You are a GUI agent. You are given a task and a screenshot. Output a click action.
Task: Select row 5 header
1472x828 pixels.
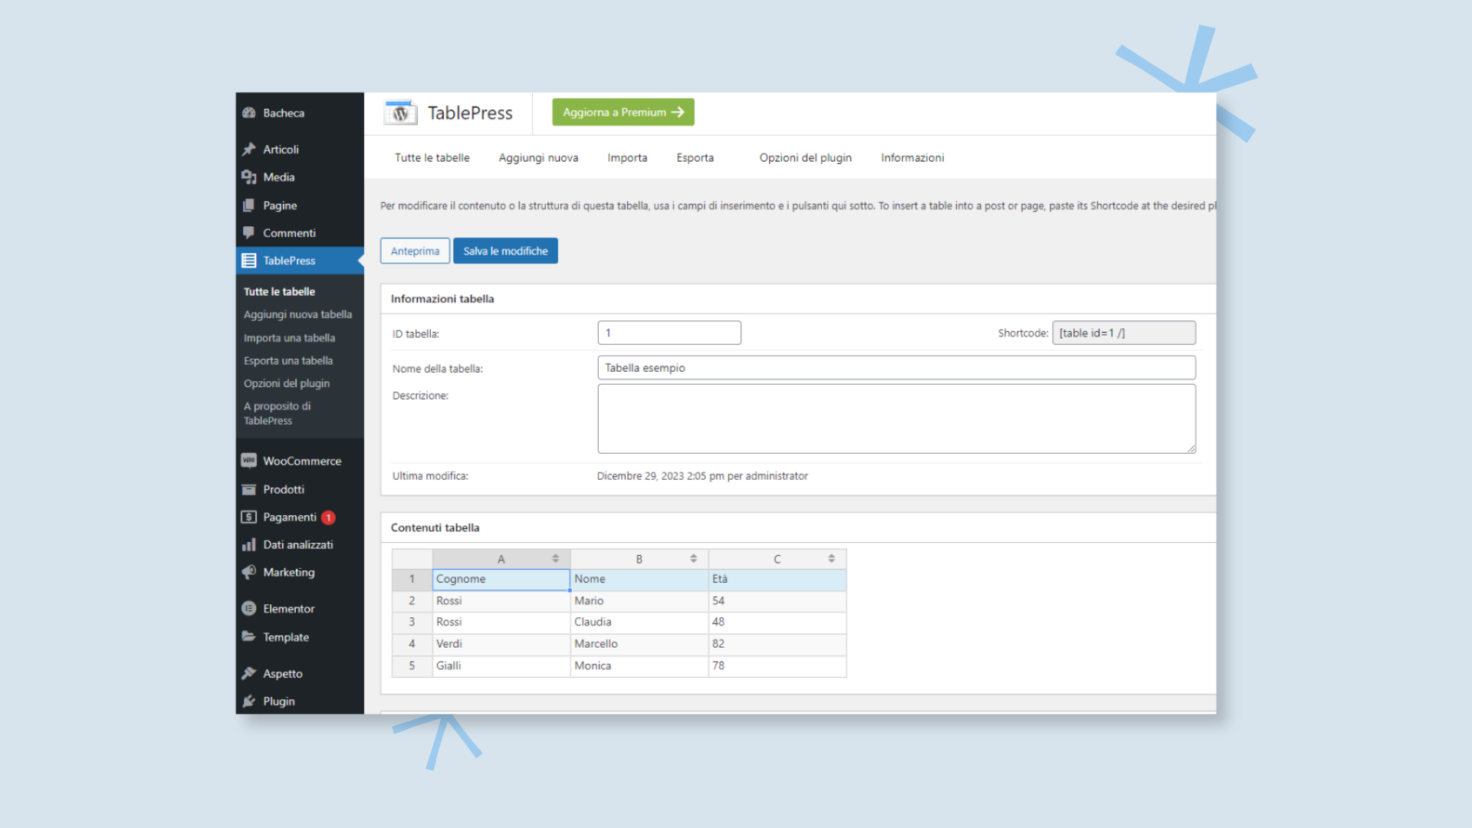412,665
